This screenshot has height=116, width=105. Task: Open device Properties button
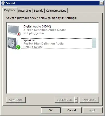pos(89,100)
